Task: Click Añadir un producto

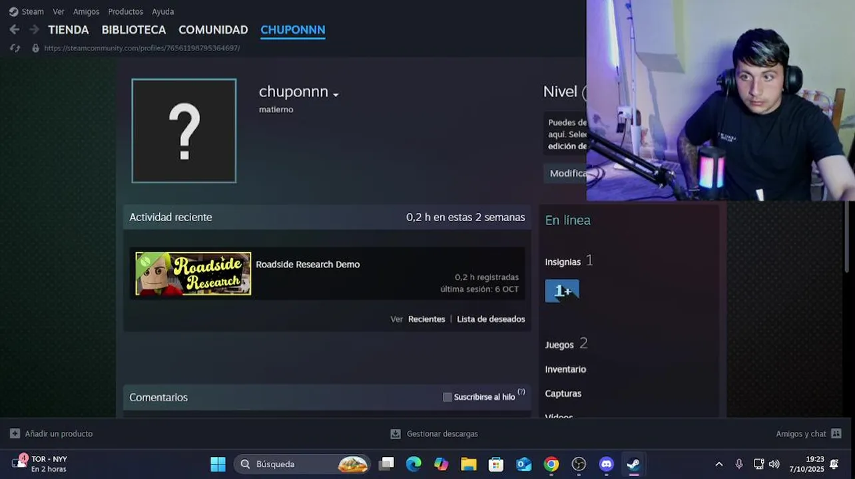Action: point(59,434)
